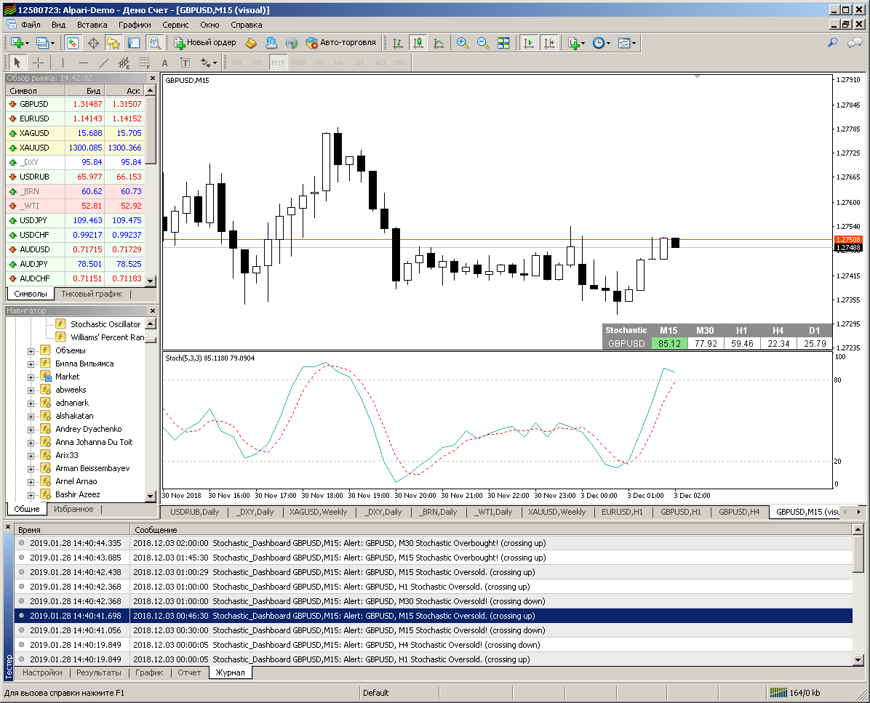The image size is (870, 703).
Task: Toggle chart shift from right border
Action: coord(548,43)
